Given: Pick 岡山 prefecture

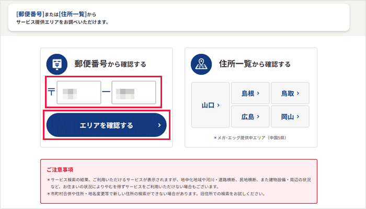Looking at the screenshot, I should (x=290, y=117).
